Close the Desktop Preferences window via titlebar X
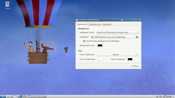 [140, 20]
